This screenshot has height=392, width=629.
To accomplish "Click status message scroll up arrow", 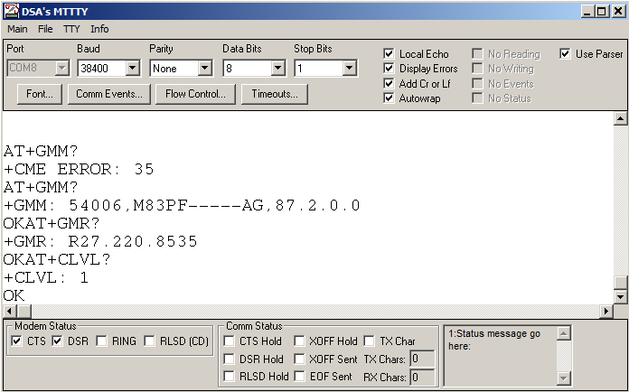I will click(x=564, y=333).
